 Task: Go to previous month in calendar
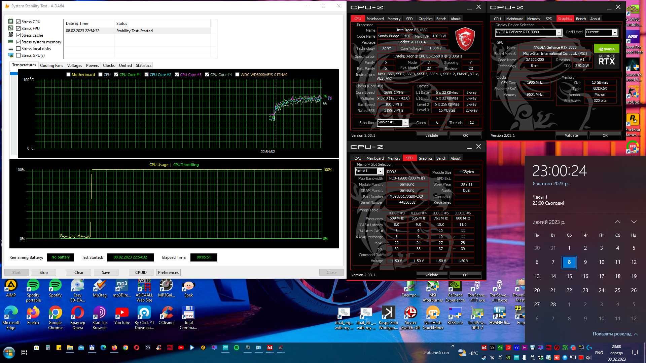pos(618,222)
